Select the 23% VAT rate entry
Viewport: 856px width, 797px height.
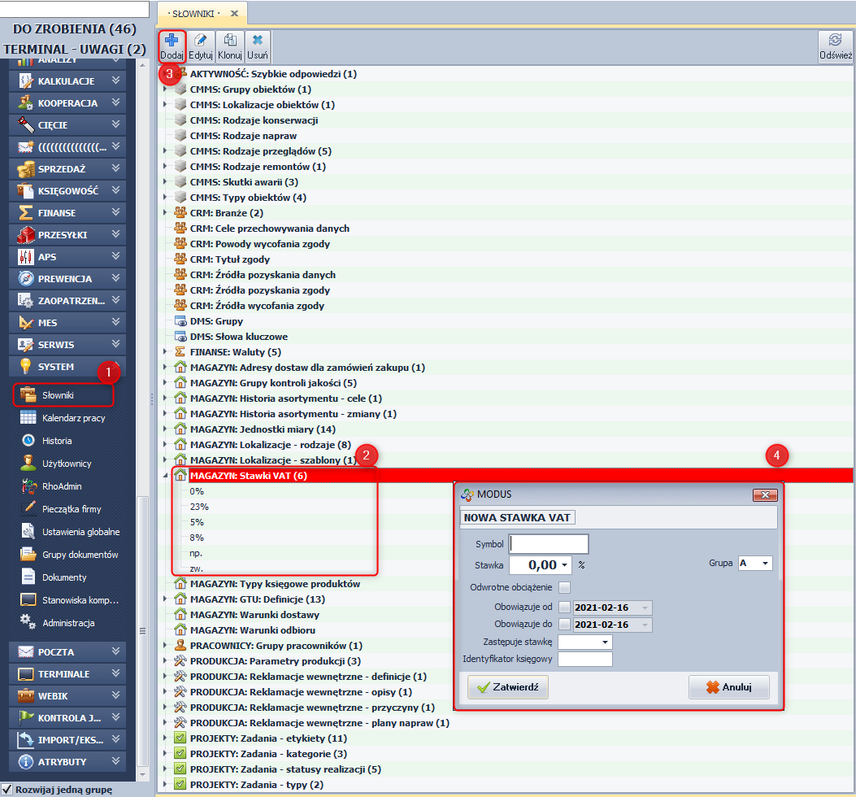click(x=198, y=507)
